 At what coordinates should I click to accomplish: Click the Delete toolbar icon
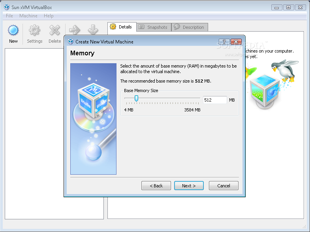pos(54,30)
